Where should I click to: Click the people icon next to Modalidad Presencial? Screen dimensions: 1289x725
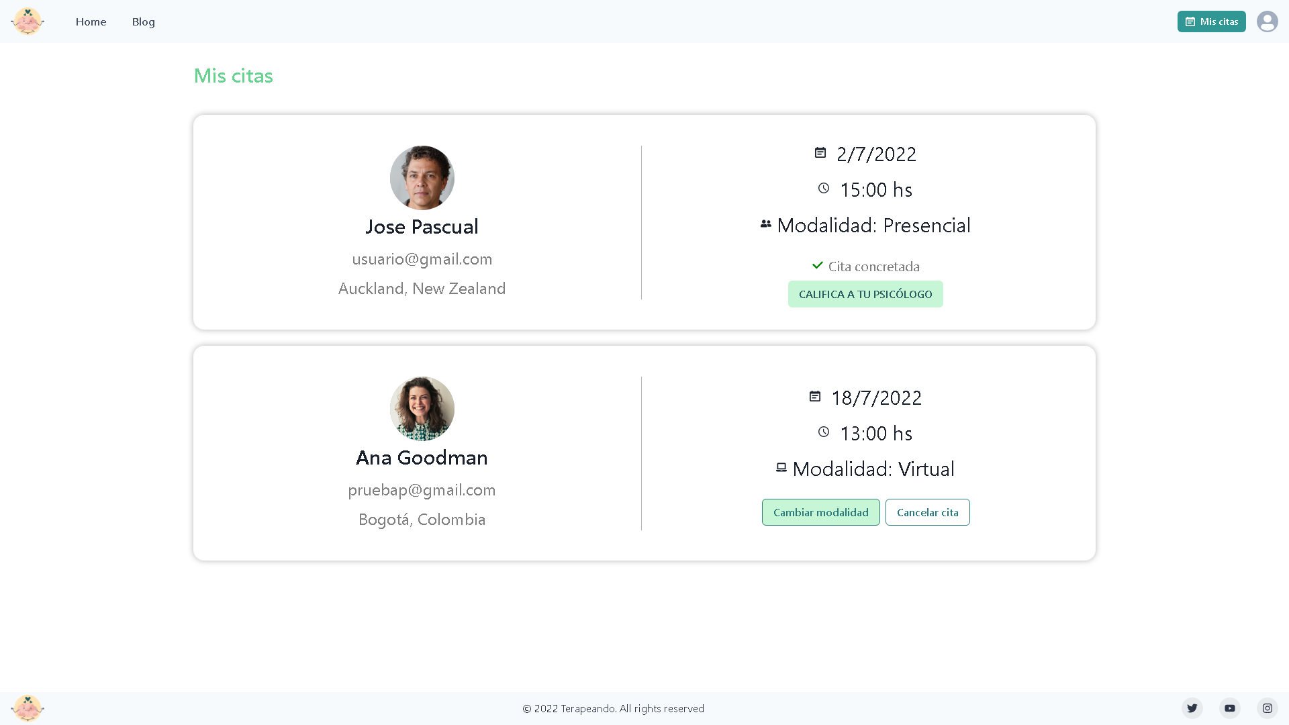point(766,224)
